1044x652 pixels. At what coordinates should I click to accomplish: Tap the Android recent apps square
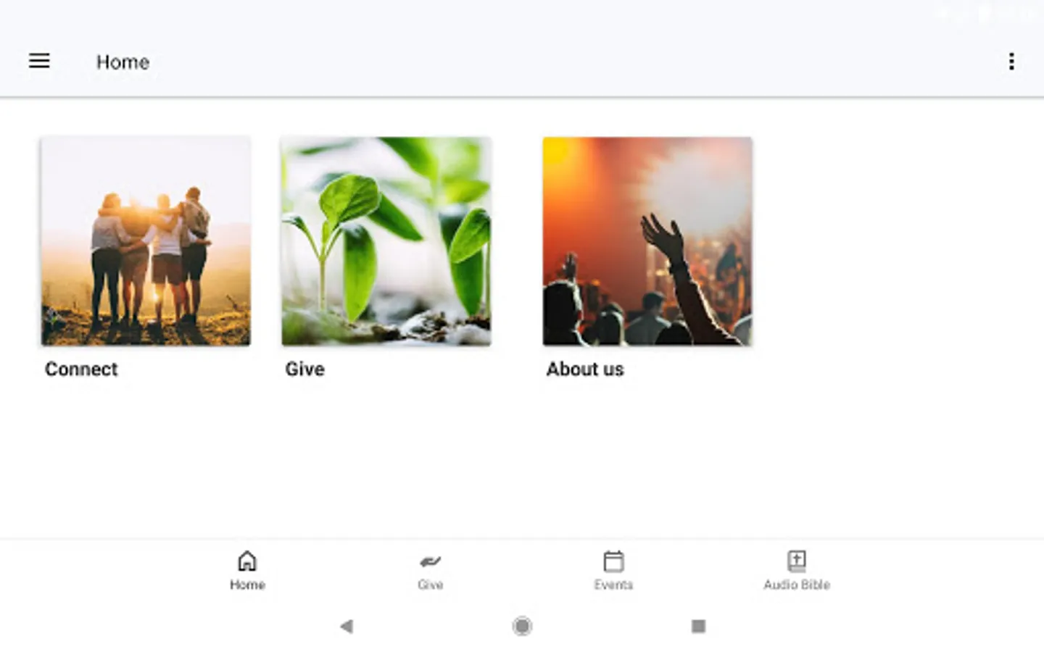[698, 626]
